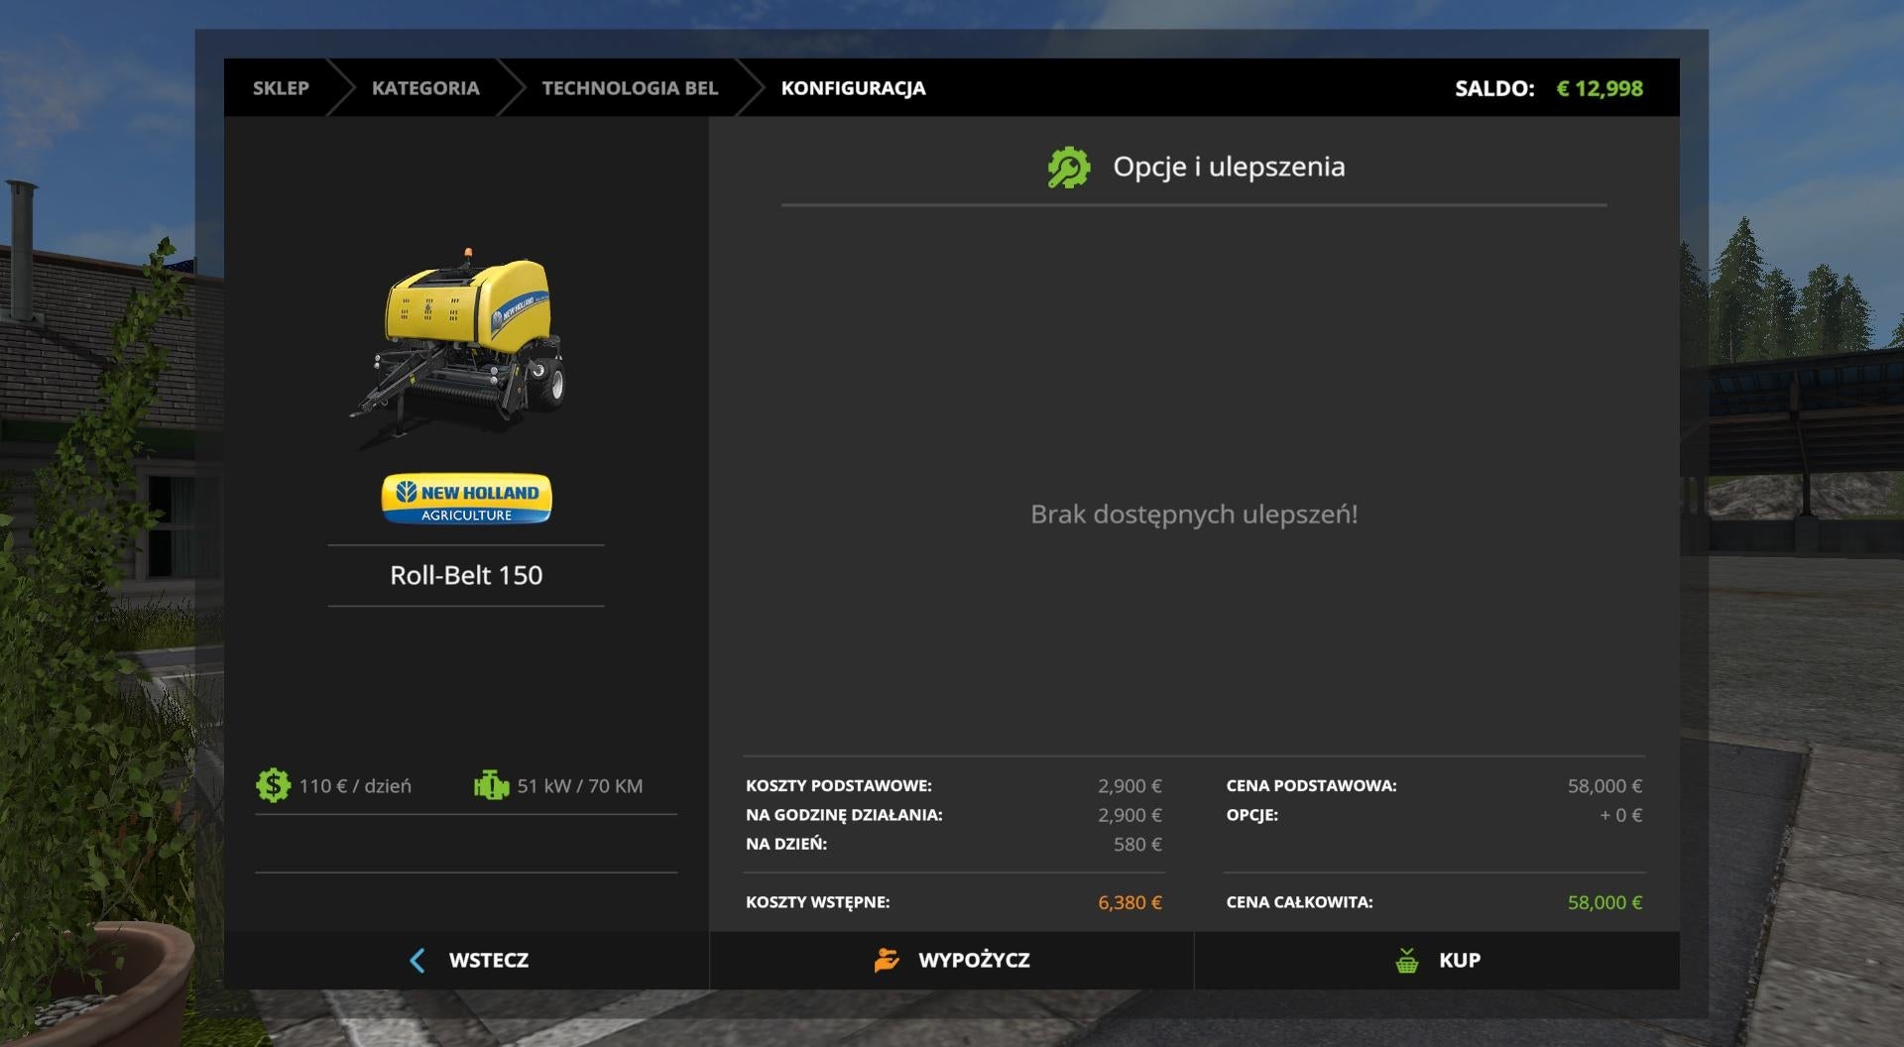Screen dimensions: 1904x1047
Task: Click the WSTECZ back button
Action: (466, 960)
